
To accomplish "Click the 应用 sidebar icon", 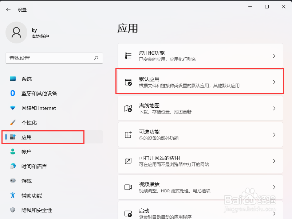I will (13, 137).
